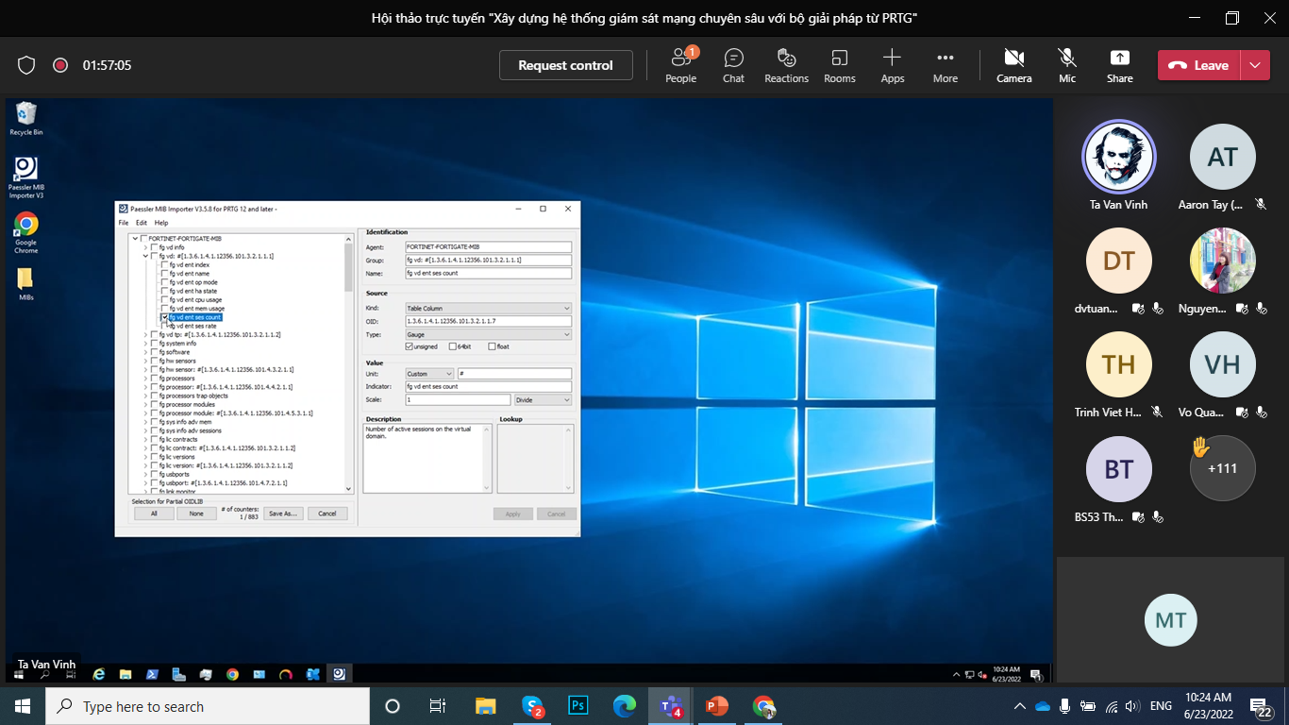The height and width of the screenshot is (725, 1289).
Task: Click the Description box scrollbar
Action: click(488, 458)
